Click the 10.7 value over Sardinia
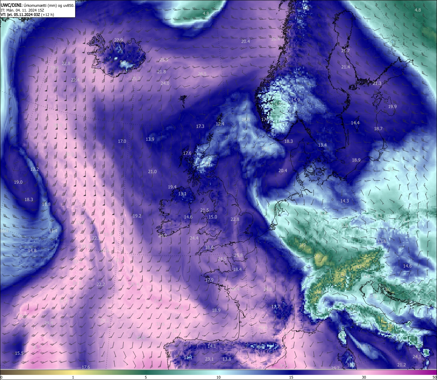 coord(351,365)
